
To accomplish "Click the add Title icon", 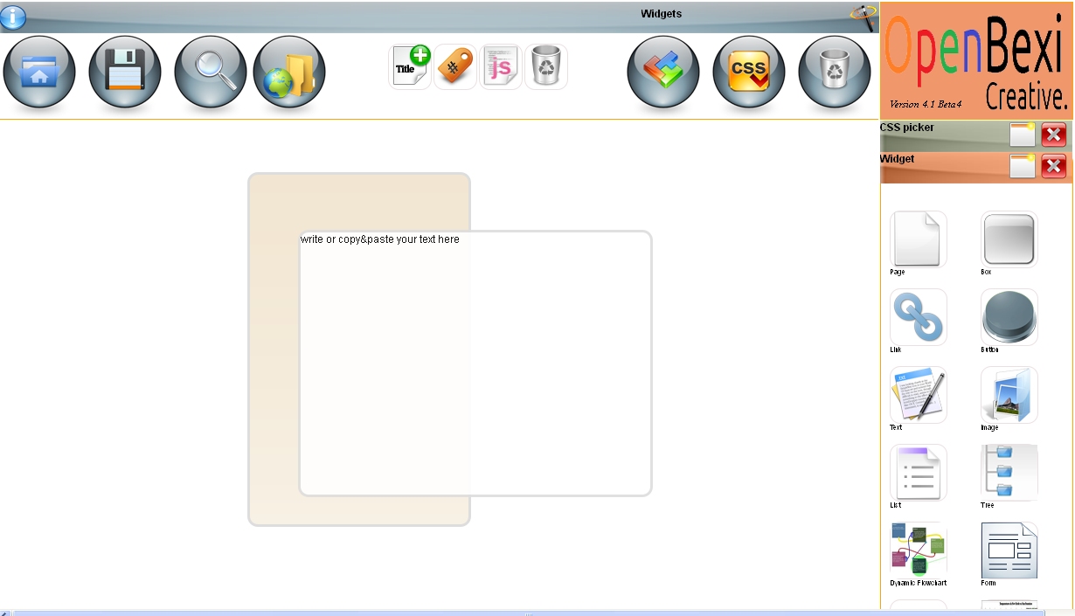I will (410, 66).
